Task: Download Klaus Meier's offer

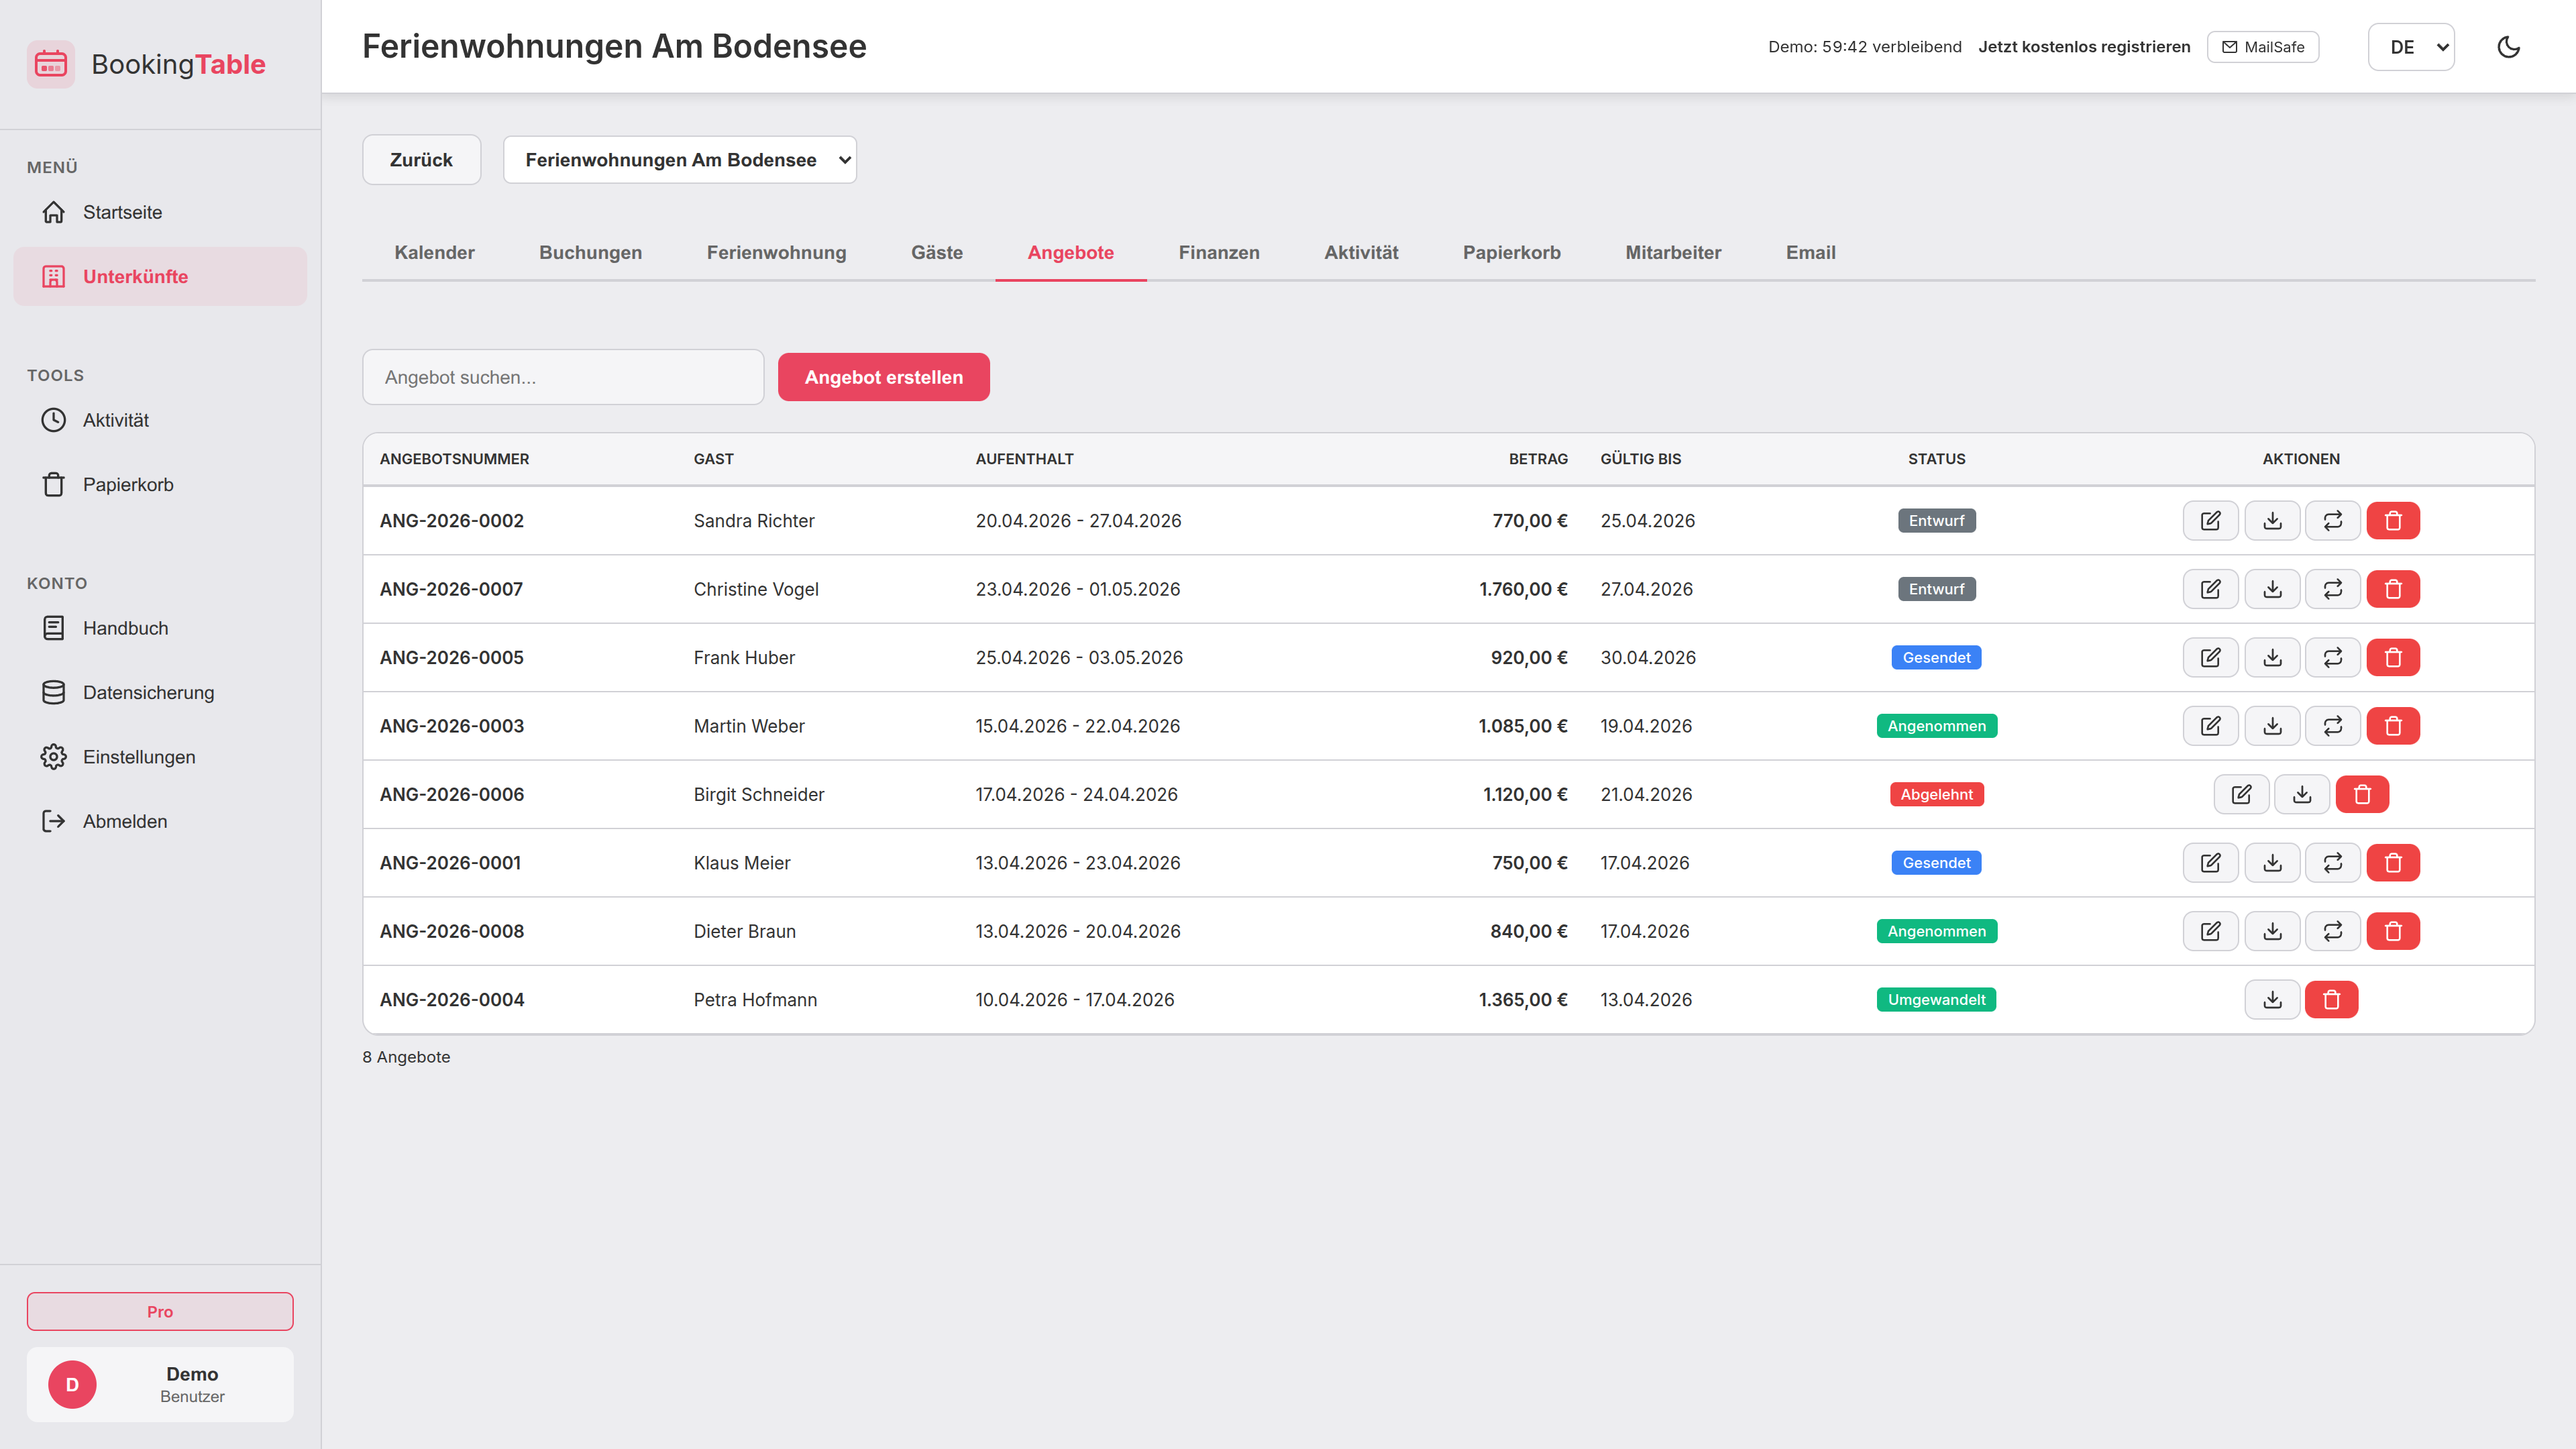Action: 2272,863
